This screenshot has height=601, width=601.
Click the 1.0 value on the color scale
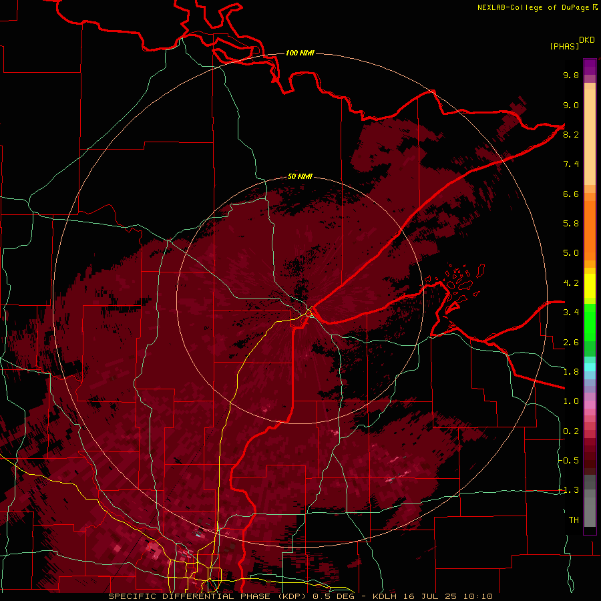(x=571, y=401)
